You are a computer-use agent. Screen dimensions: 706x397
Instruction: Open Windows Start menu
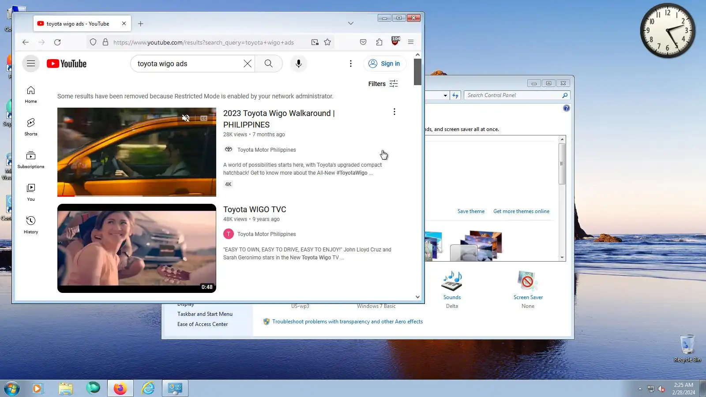tap(12, 388)
